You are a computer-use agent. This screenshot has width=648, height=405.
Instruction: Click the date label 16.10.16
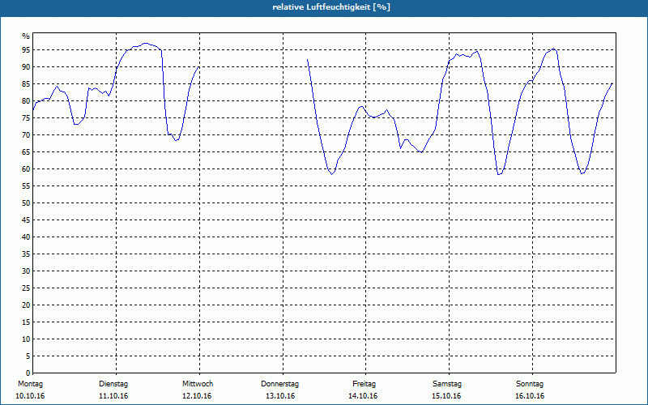click(x=530, y=396)
